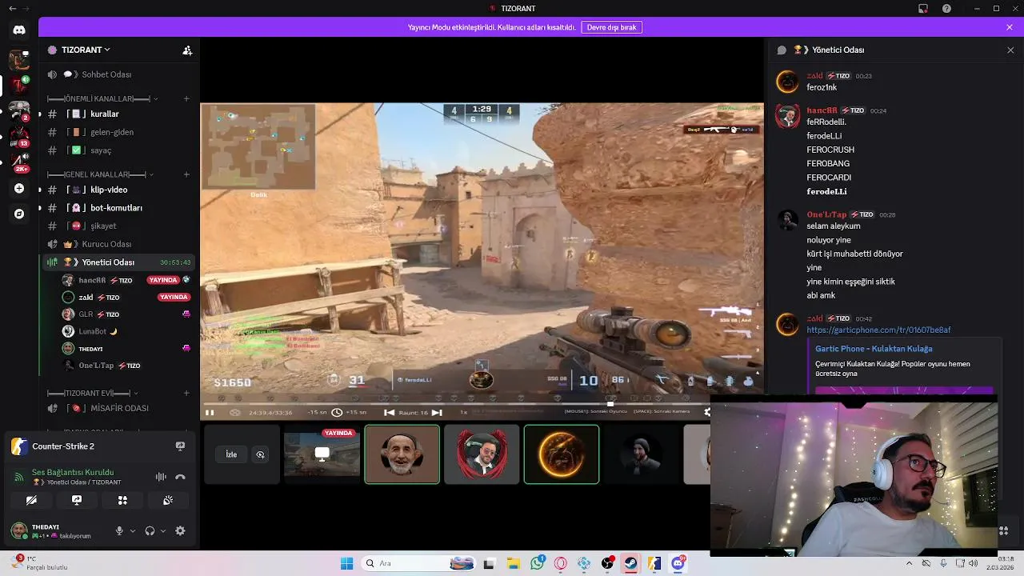The image size is (1024, 576).
Task: Mute the microphone
Action: [x=119, y=530]
